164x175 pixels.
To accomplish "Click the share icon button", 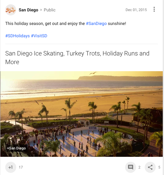I will pyautogui.click(x=150, y=167).
